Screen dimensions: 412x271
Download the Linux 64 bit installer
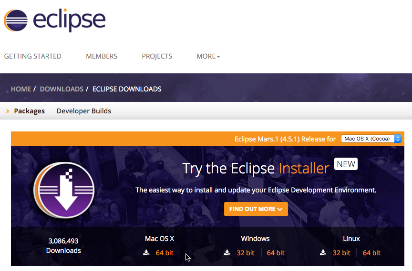[371, 253]
